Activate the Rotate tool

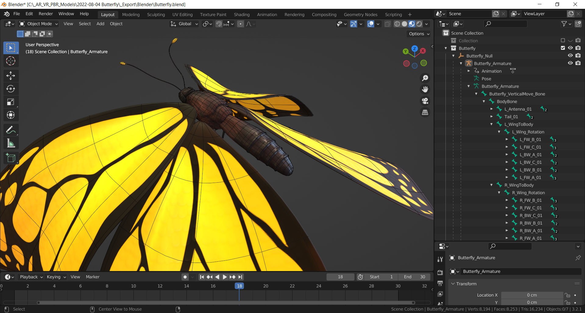(x=11, y=89)
